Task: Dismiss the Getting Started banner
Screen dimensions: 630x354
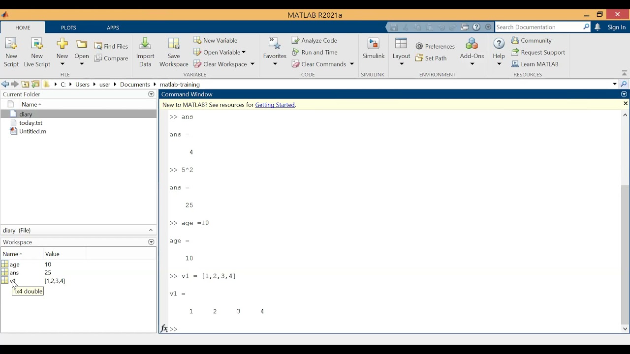Action: pos(626,104)
